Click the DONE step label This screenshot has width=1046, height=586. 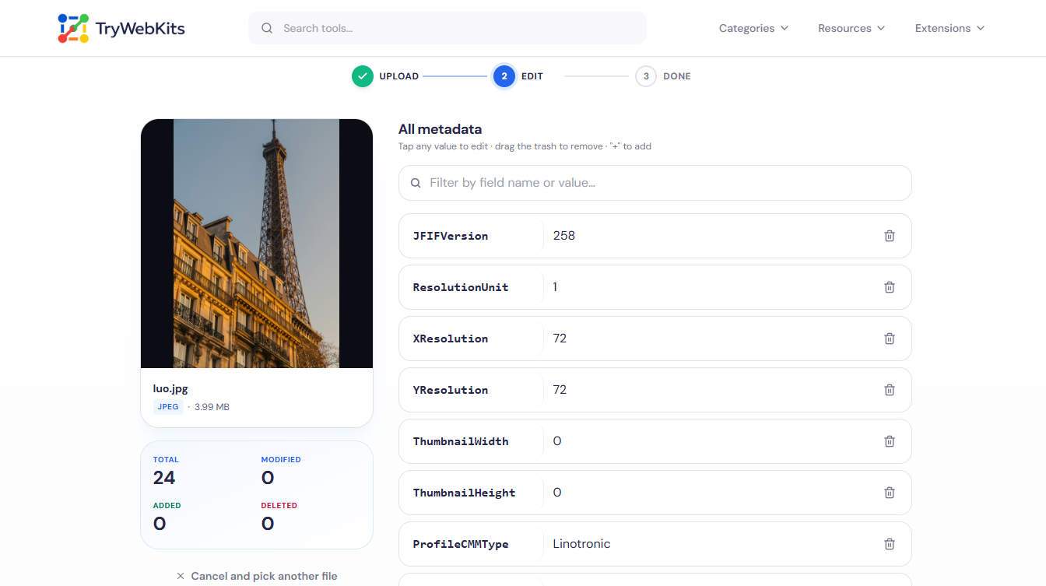coord(677,76)
